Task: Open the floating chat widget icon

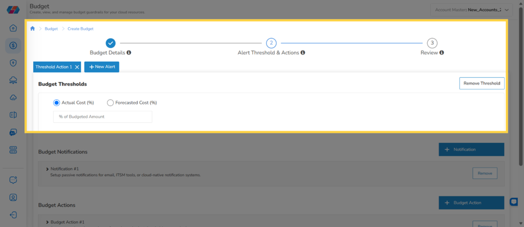Action: coord(514,202)
